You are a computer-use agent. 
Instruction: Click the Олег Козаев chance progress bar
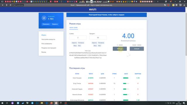pyautogui.click(x=126, y=78)
